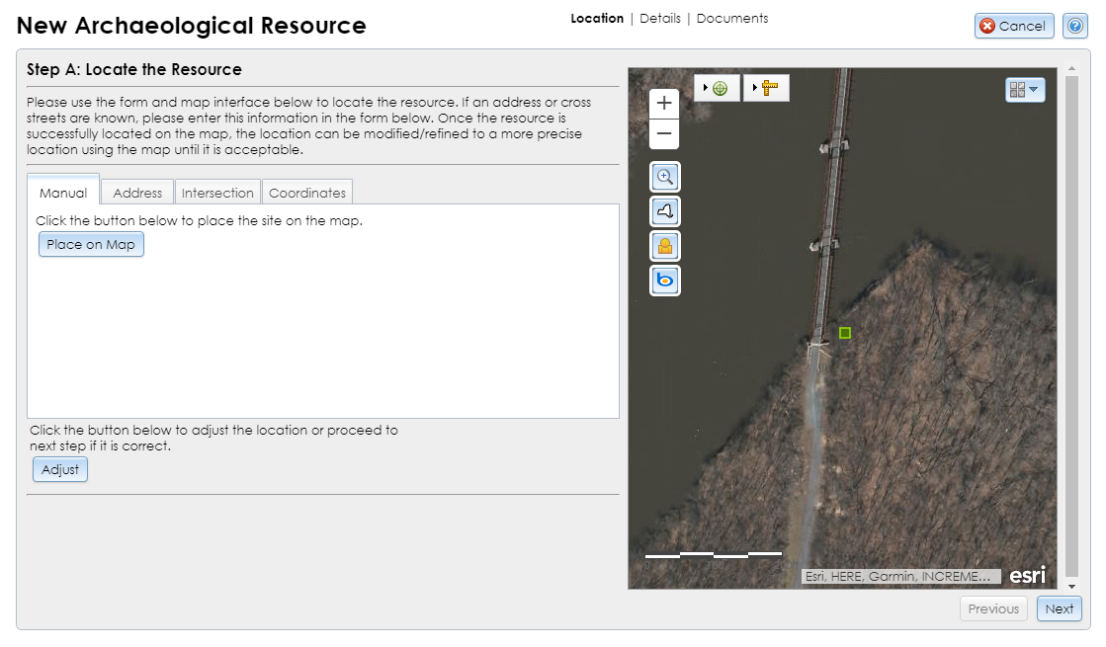Viewport: 1106px width, 647px height.
Task: Switch to the Address tab
Action: [136, 192]
